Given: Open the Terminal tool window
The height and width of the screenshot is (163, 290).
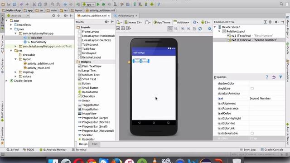Looking at the screenshot, I should [x=79, y=150].
